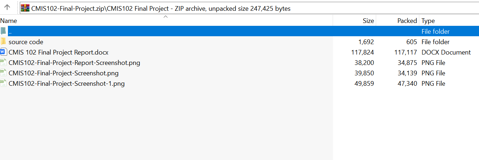Select CMIS102-Final-Project-Screenshot-1.png file name

pyautogui.click(x=67, y=84)
